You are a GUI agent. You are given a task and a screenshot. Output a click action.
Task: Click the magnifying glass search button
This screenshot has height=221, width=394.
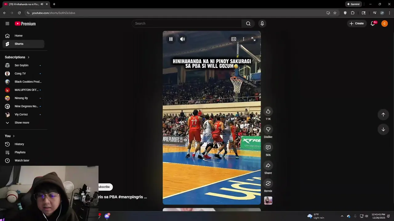[x=248, y=23]
